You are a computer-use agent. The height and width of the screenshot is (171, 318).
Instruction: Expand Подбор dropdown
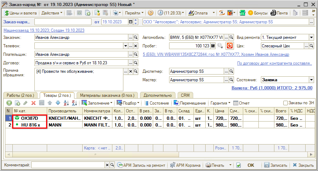tap(128, 103)
